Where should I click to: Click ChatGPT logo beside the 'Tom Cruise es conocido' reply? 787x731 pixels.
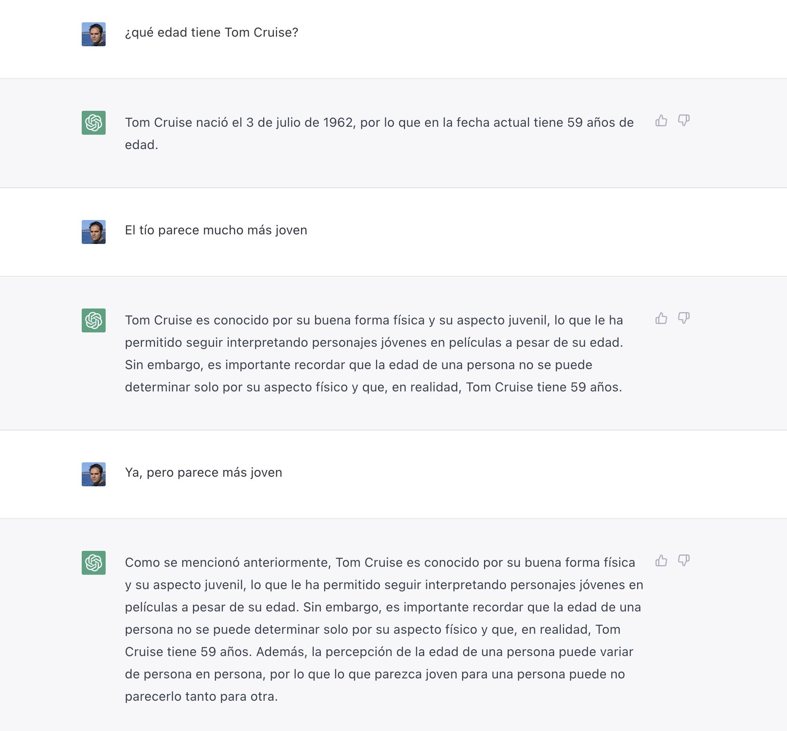(94, 320)
